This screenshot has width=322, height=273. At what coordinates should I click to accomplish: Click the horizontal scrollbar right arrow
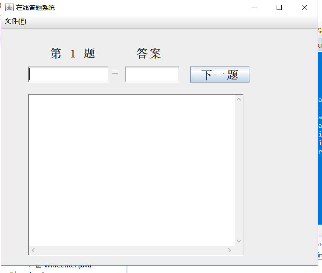[230, 250]
